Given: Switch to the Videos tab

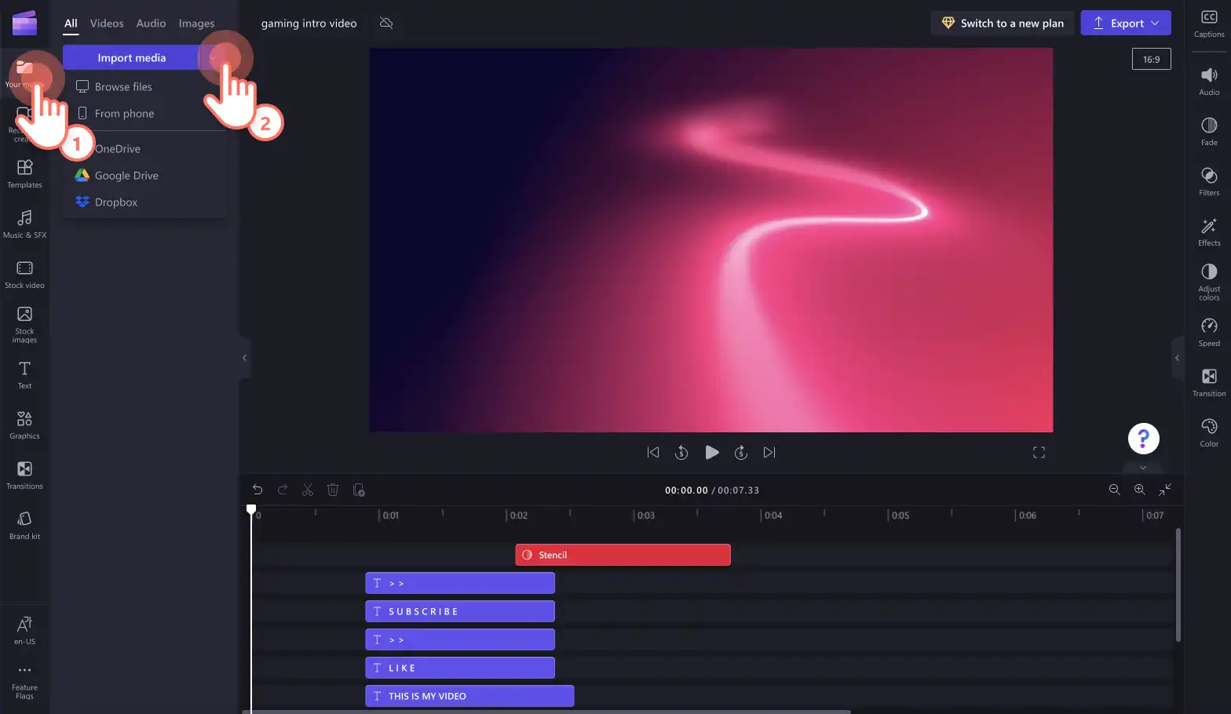Looking at the screenshot, I should tap(107, 24).
